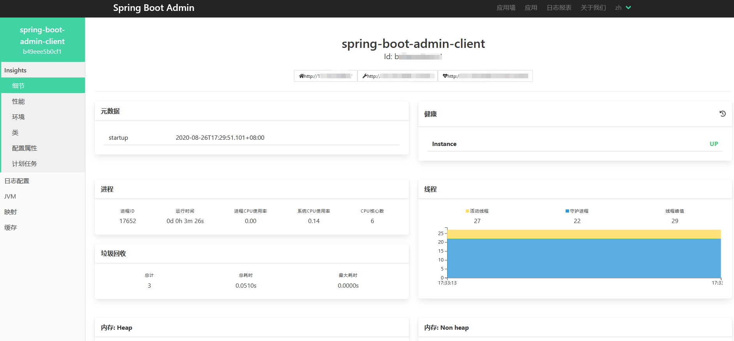Open the 缓存 sidebar section
Screen dimensions: 734x341
coord(42,227)
